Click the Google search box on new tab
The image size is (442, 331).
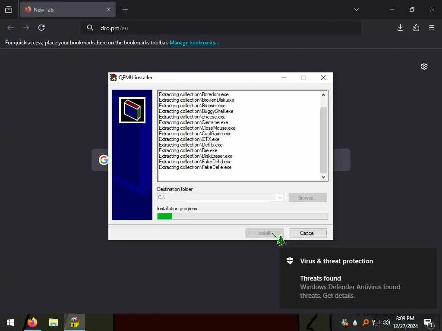[221, 160]
